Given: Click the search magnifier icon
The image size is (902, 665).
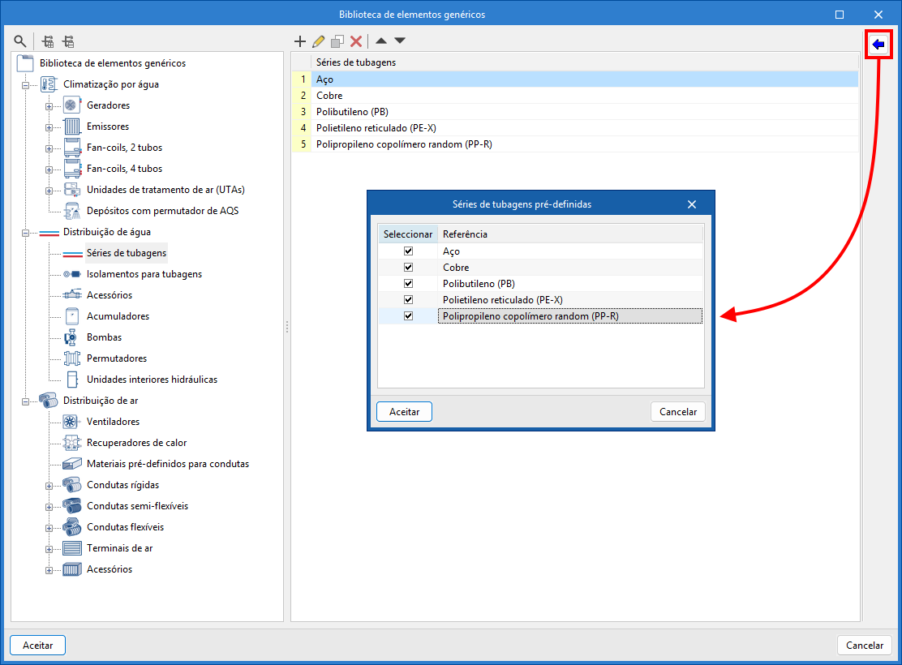Looking at the screenshot, I should [20, 41].
